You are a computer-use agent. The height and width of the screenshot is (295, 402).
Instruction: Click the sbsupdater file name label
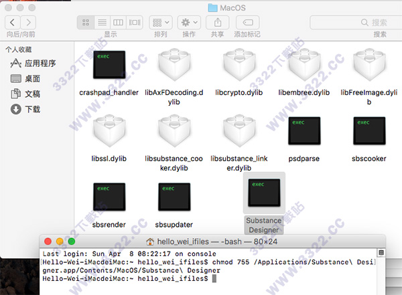pyautogui.click(x=174, y=225)
